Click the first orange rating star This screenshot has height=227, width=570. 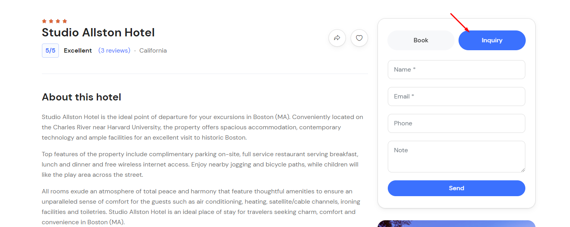44,21
